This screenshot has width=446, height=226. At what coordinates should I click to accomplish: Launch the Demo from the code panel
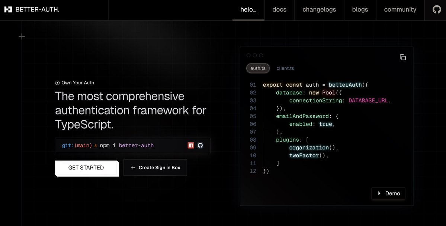pyautogui.click(x=388, y=193)
